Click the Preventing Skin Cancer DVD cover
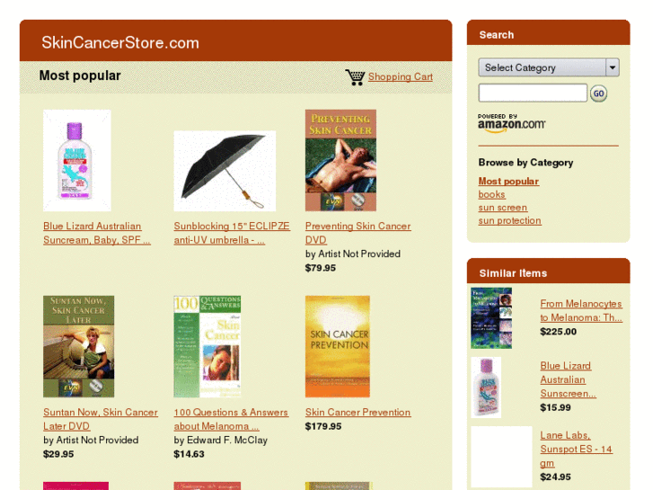Viewport: 653px width, 490px height. [340, 161]
